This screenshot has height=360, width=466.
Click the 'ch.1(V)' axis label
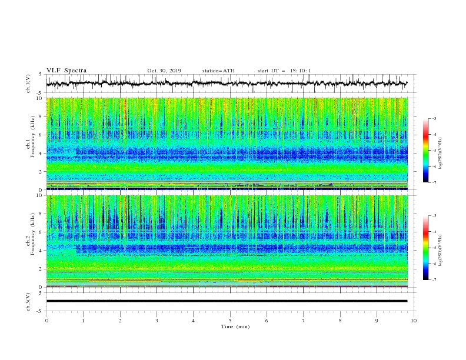28,84
